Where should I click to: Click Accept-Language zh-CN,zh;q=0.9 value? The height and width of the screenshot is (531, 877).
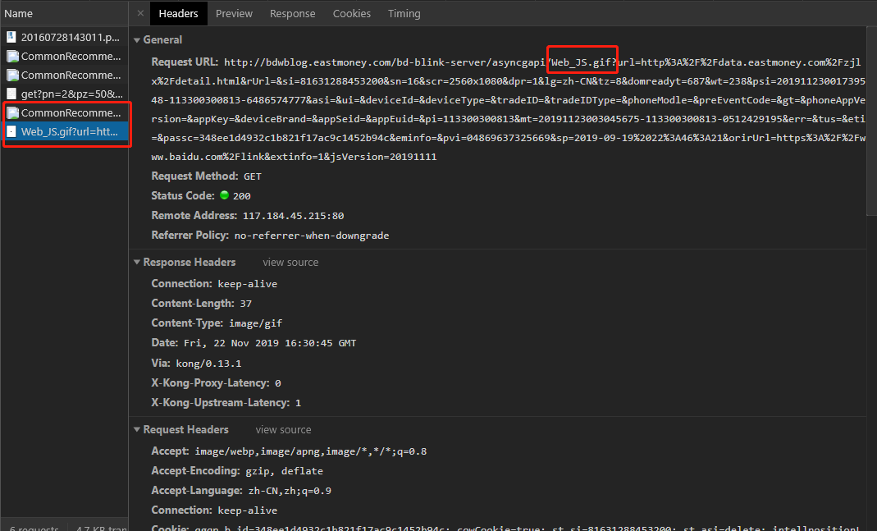tap(290, 491)
